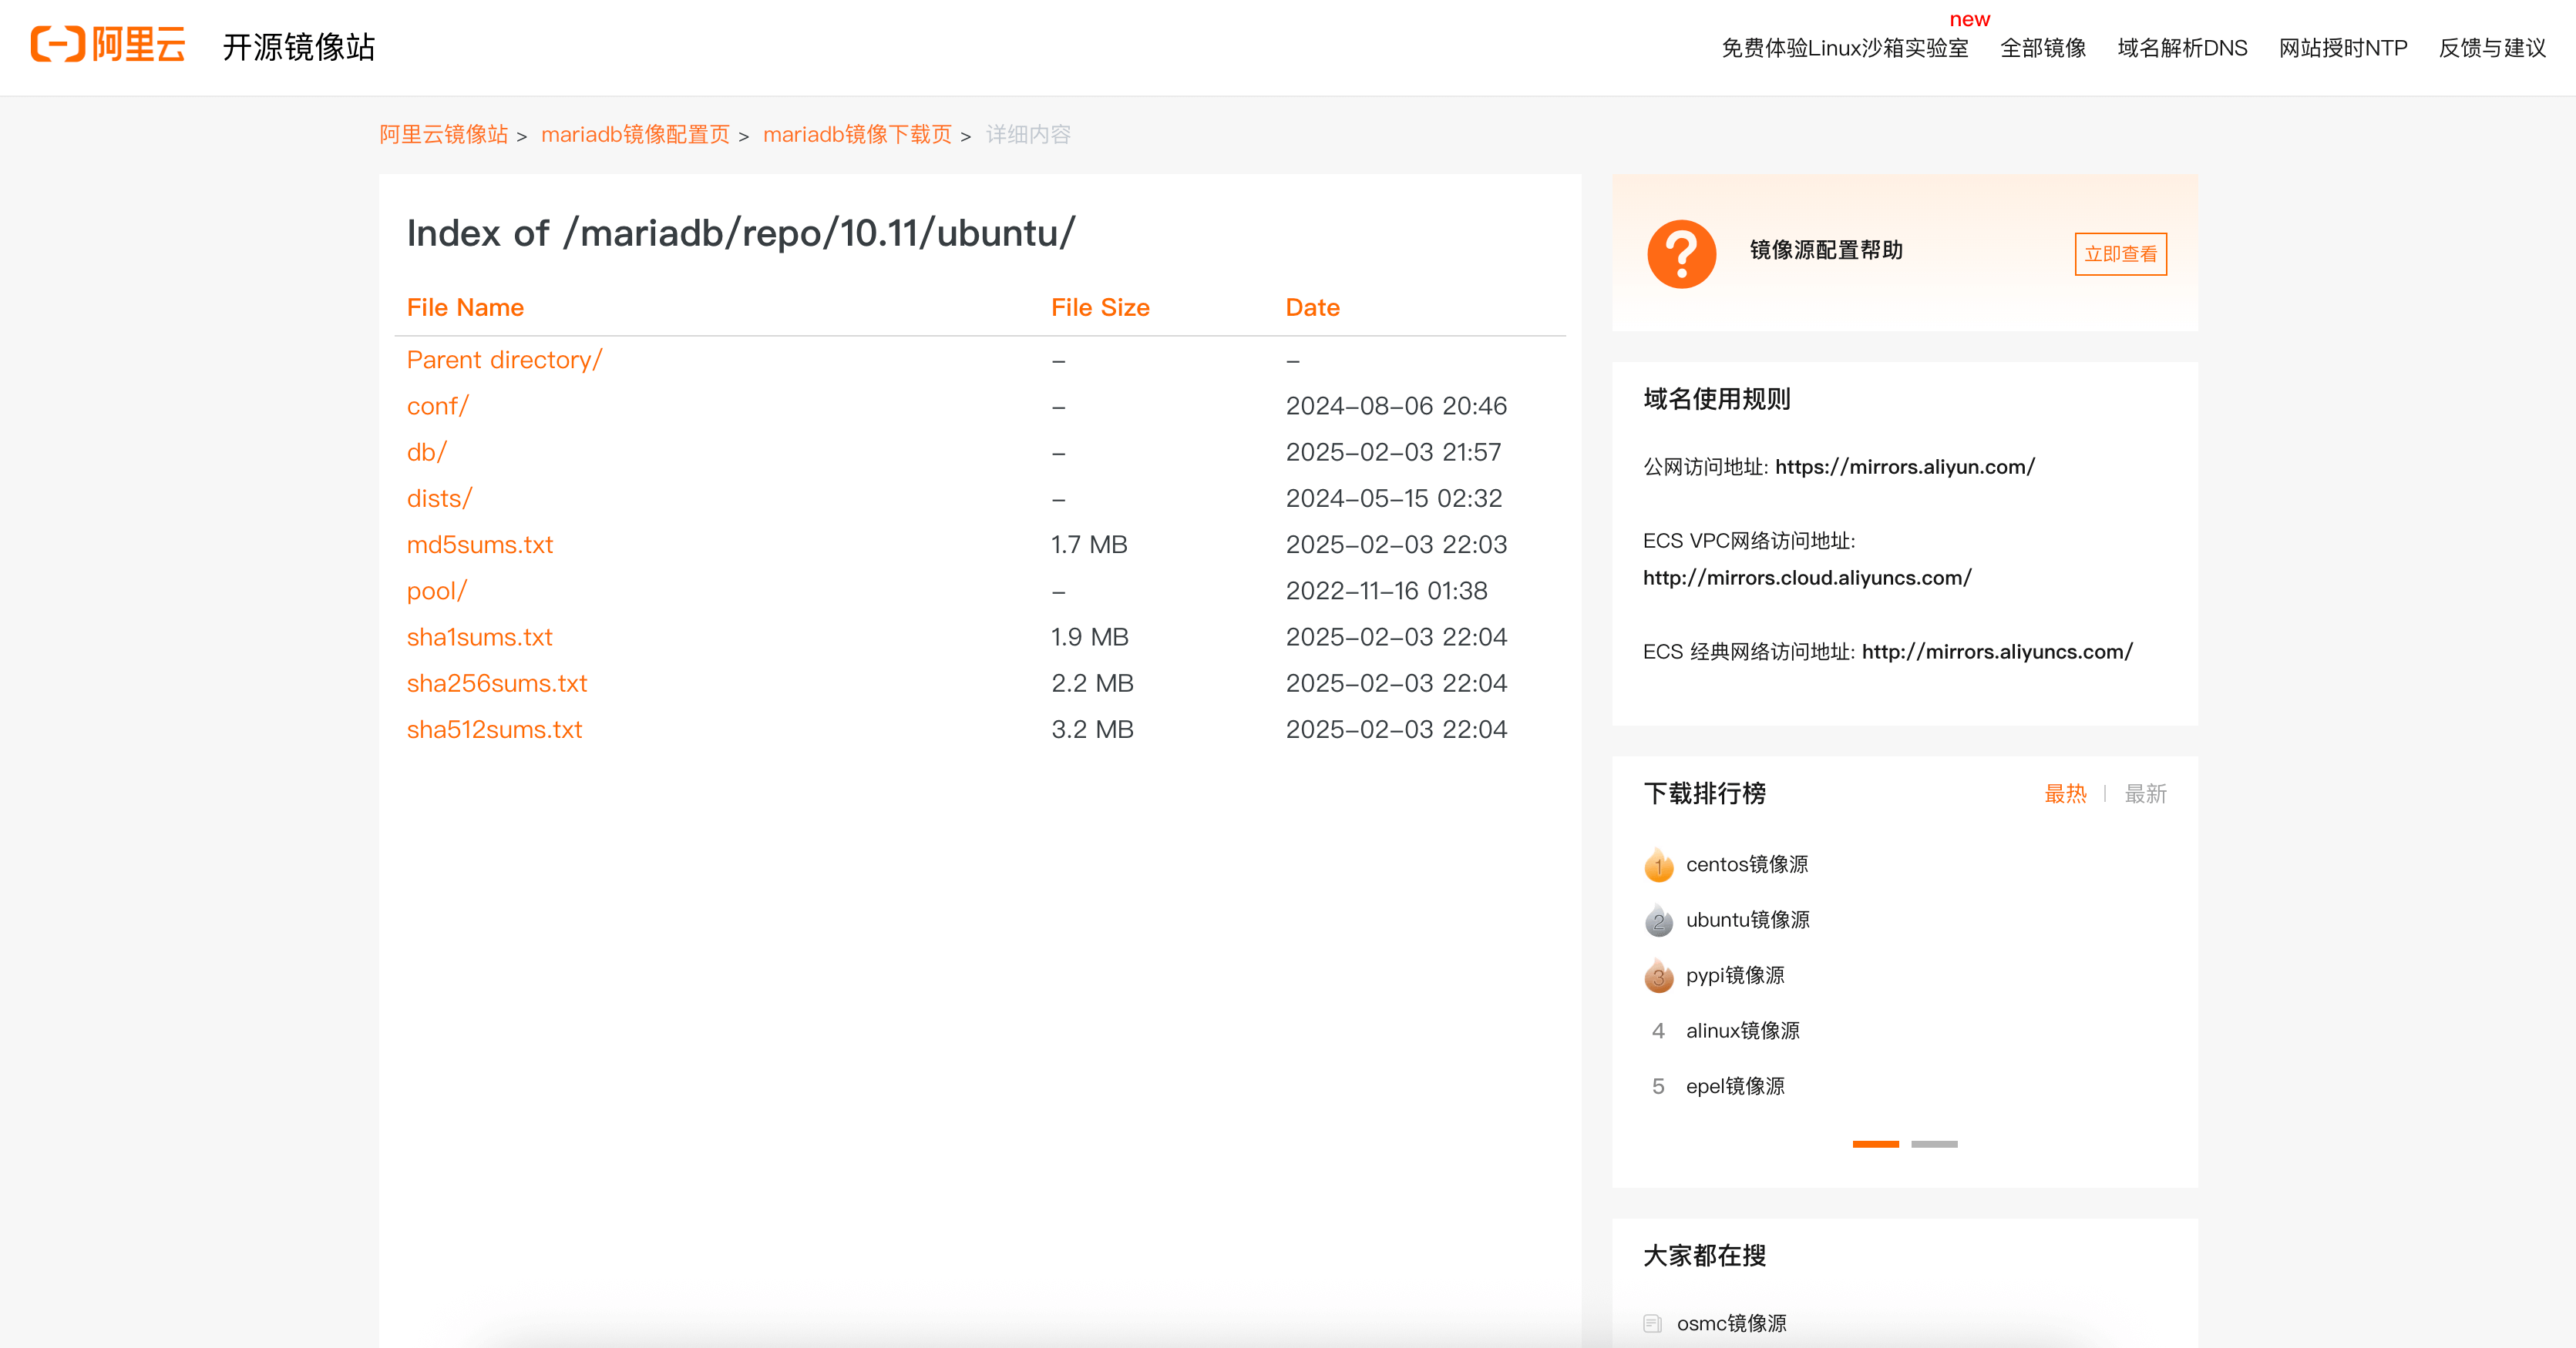The height and width of the screenshot is (1348, 2576).
Task: Click the 开源镜像站 site title
Action: (298, 47)
